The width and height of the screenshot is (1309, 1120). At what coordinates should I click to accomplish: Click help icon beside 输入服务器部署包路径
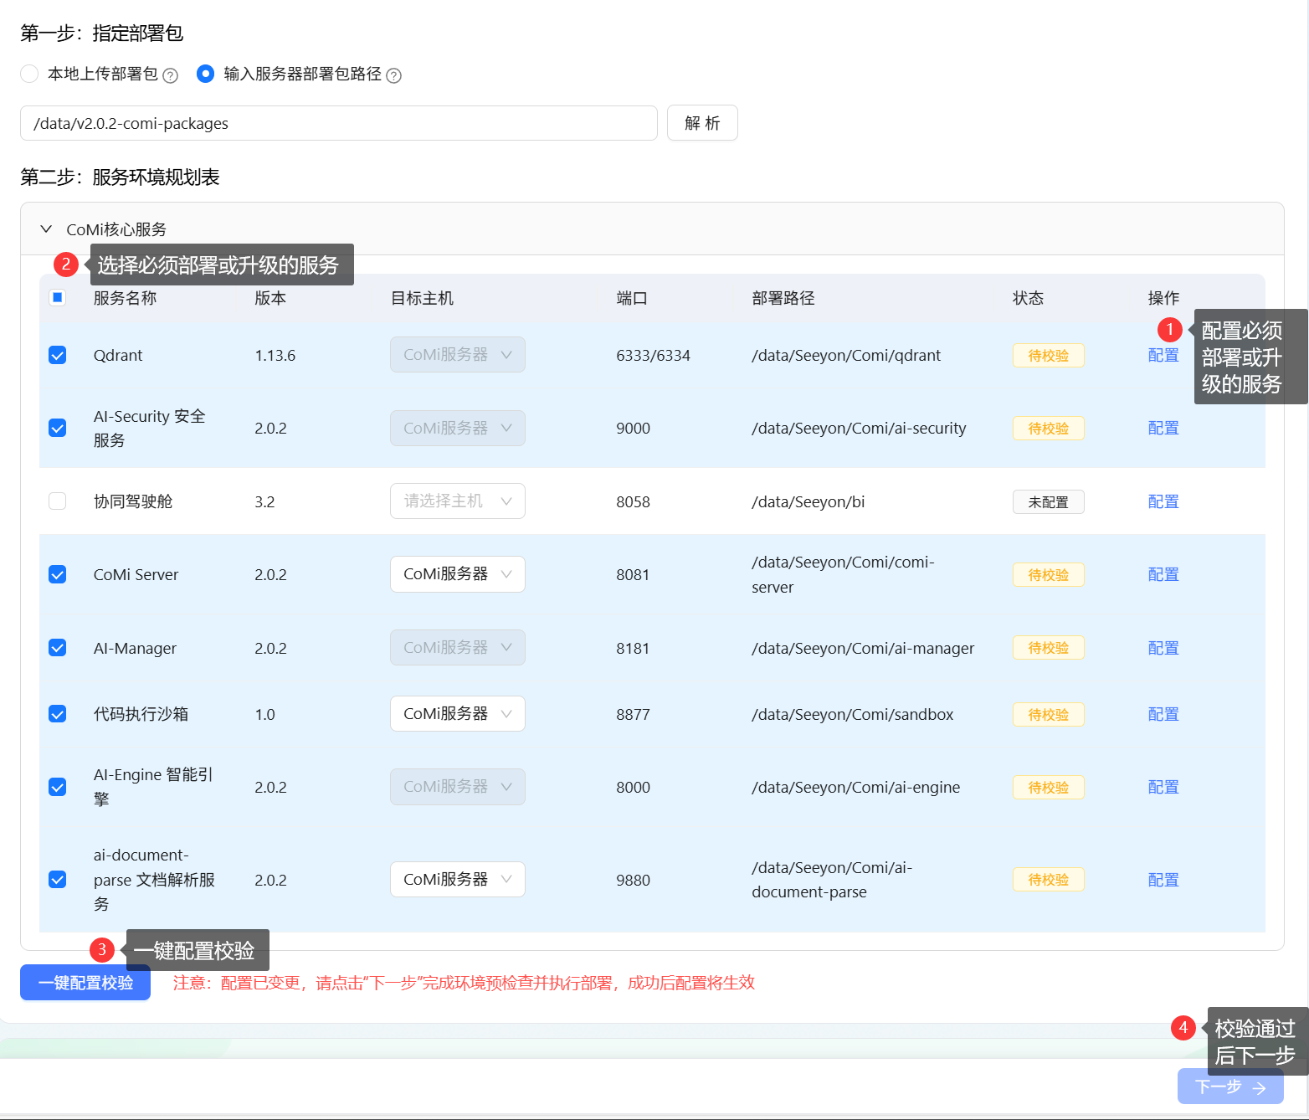coord(393,75)
